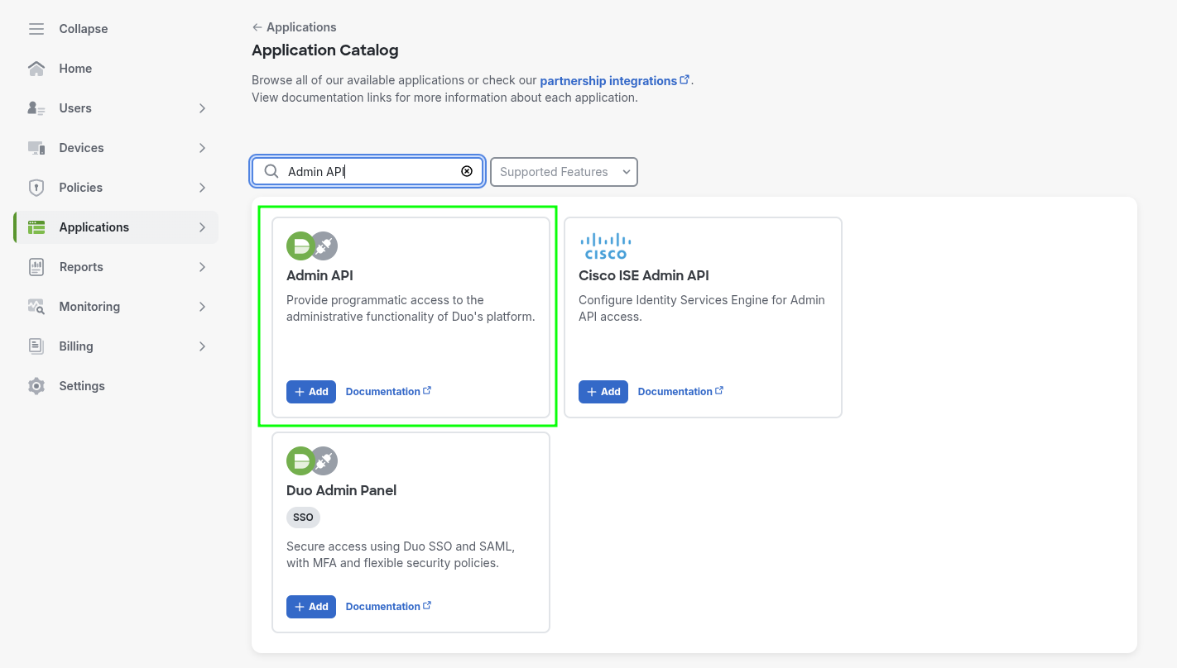This screenshot has width=1177, height=668.
Task: Focus the application search input field
Action: (368, 171)
